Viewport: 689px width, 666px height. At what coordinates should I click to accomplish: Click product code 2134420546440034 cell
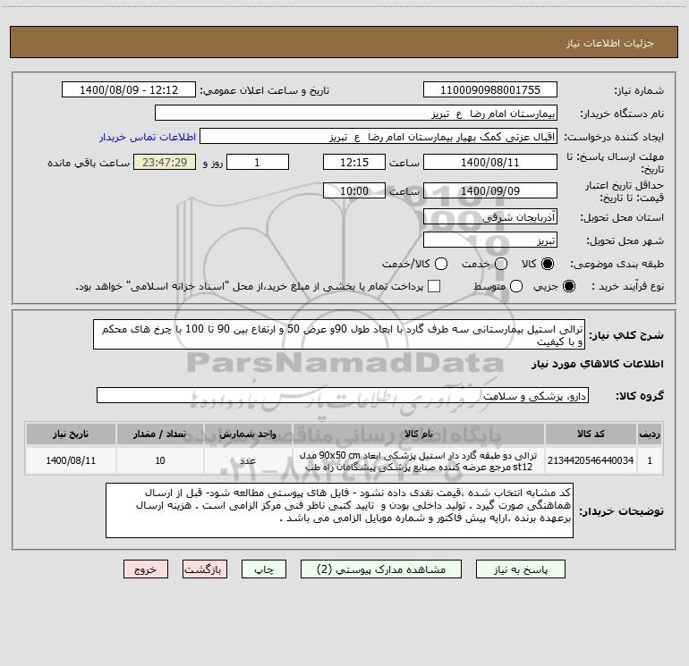(591, 460)
